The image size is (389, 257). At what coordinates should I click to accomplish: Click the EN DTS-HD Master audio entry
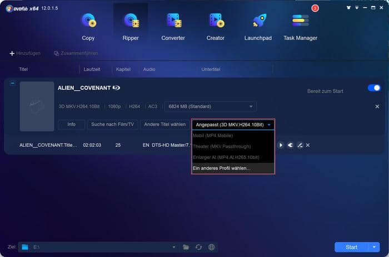(x=167, y=145)
